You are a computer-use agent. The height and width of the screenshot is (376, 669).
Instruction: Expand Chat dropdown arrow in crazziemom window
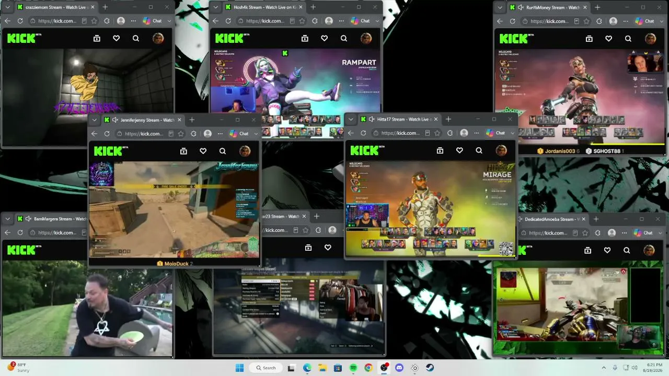(169, 21)
